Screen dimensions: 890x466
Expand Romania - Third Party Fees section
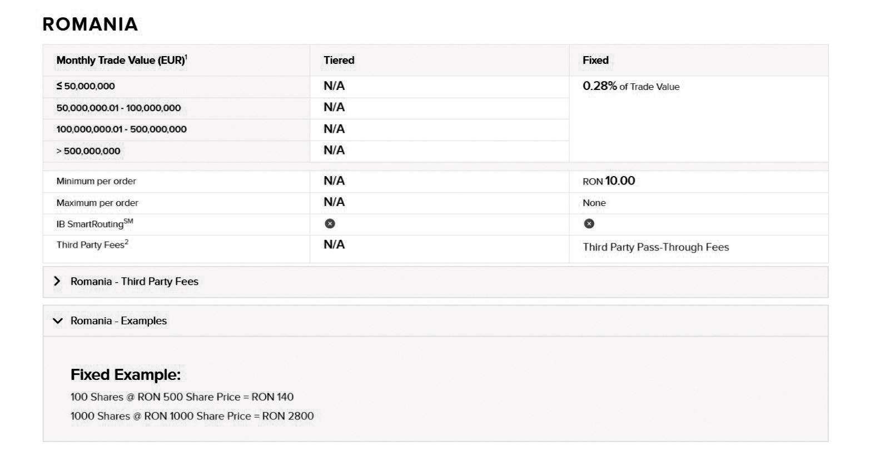coord(435,282)
